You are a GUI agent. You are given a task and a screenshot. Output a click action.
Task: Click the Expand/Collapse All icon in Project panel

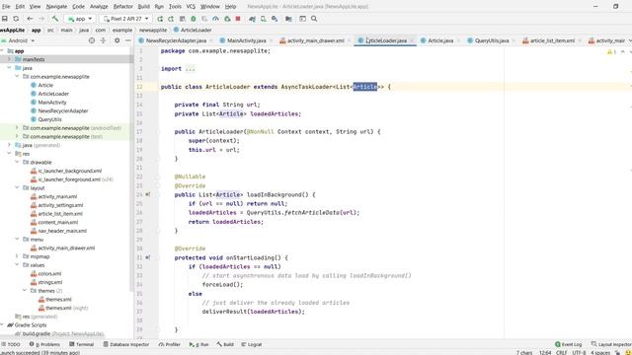(x=103, y=40)
